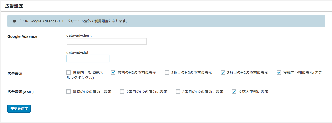Click the info icon in the notice banner
The image size is (332, 123).
coord(14,21)
